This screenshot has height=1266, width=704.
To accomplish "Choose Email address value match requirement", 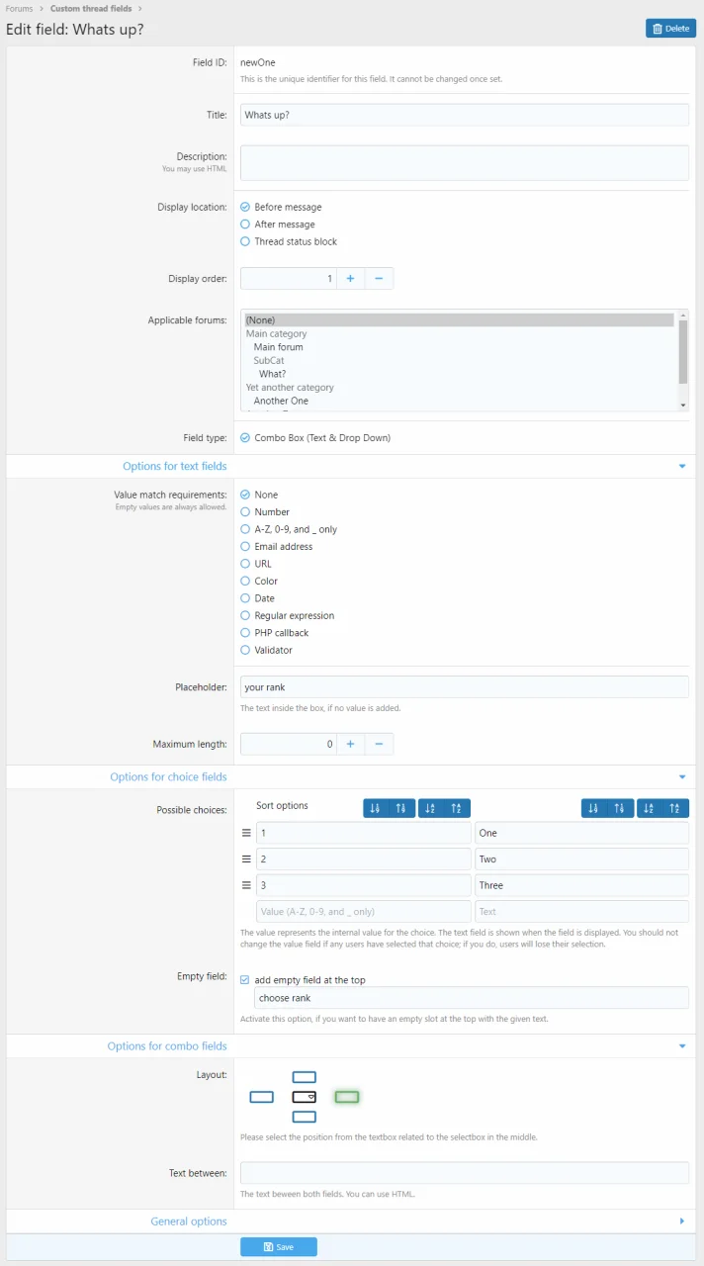I will [245, 547].
